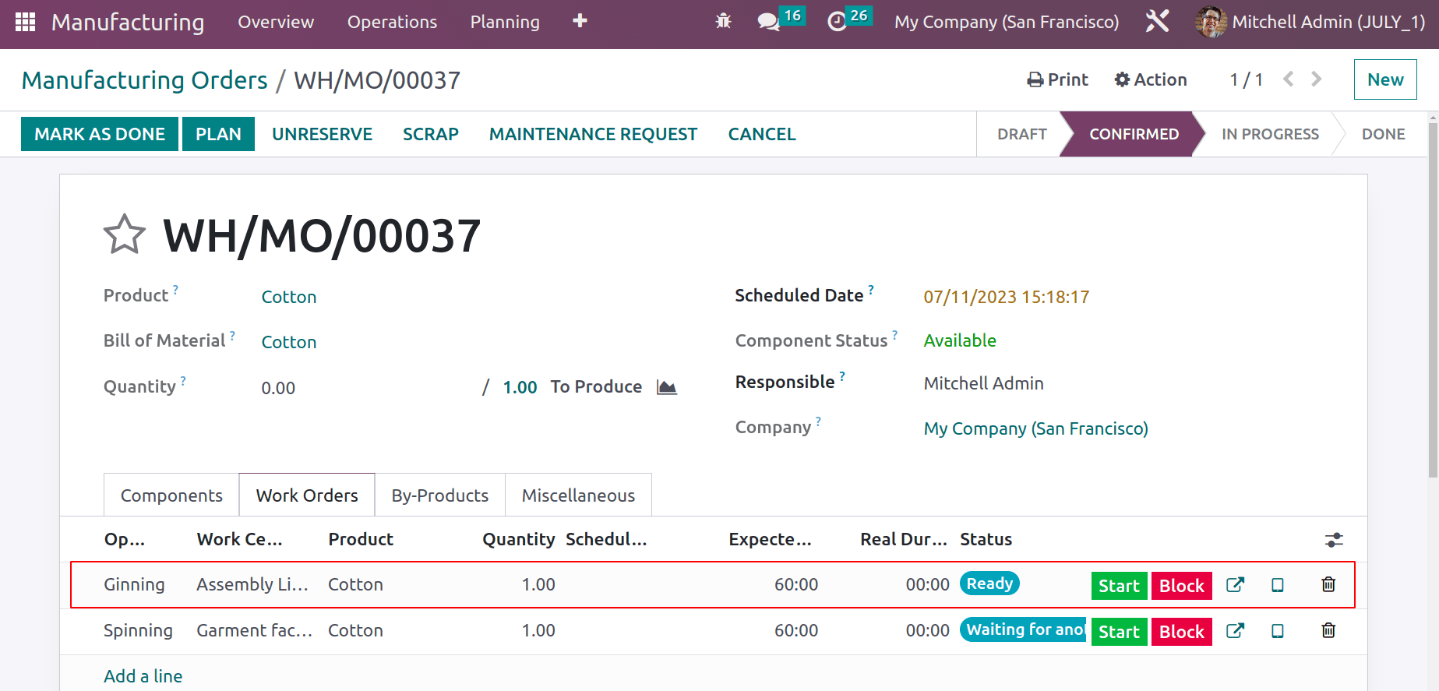The height and width of the screenshot is (691, 1439).
Task: Start the Ginning work order
Action: 1119,586
